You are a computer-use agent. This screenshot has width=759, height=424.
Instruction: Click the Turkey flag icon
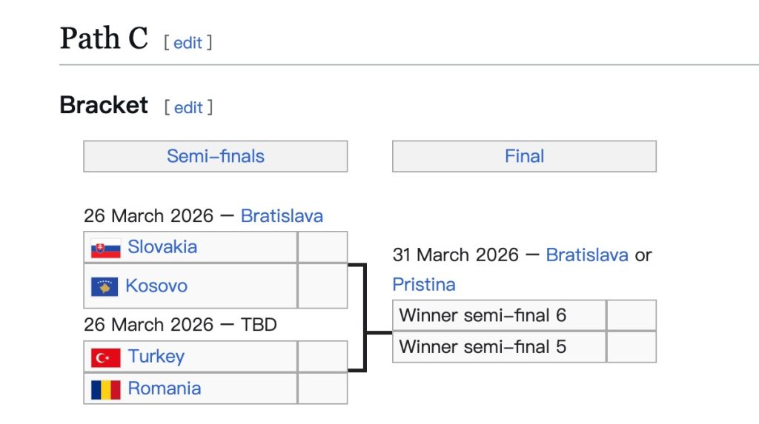105,357
